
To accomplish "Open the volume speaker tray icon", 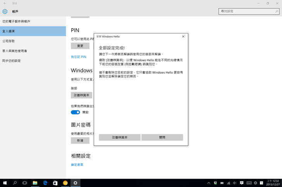I will 235,183.
